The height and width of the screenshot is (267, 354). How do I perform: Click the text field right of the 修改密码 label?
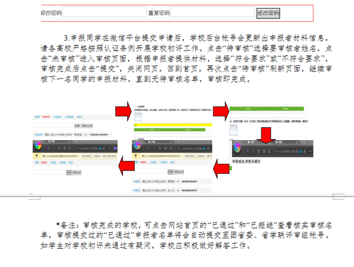click(x=104, y=12)
